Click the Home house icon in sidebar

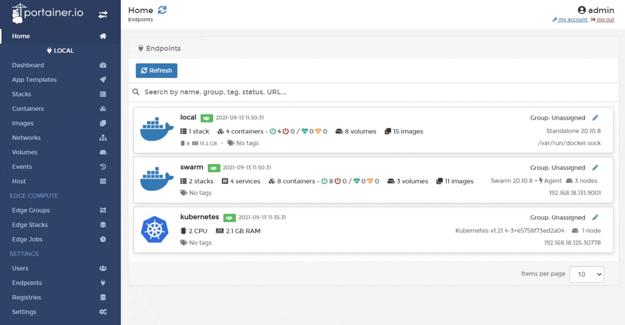[103, 36]
